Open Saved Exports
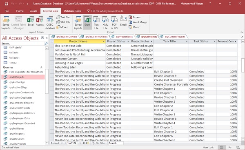The image size is (245, 150). pyautogui.click(x=78, y=23)
